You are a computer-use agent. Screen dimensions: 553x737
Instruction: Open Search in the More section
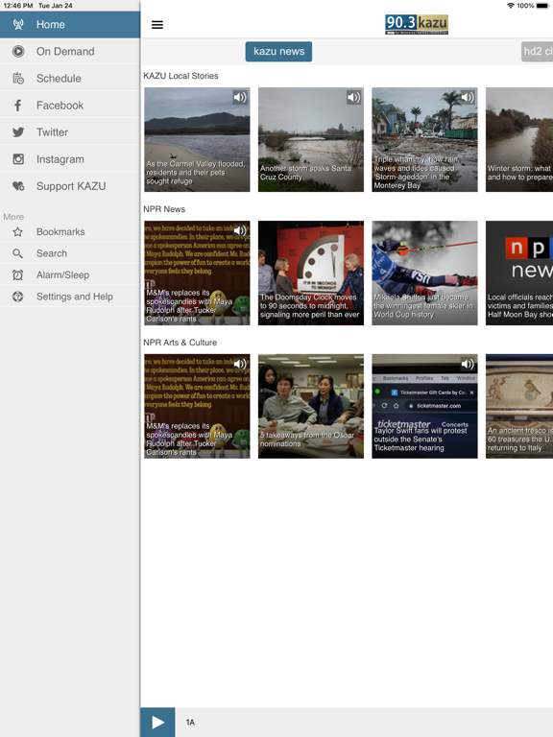[70, 253]
